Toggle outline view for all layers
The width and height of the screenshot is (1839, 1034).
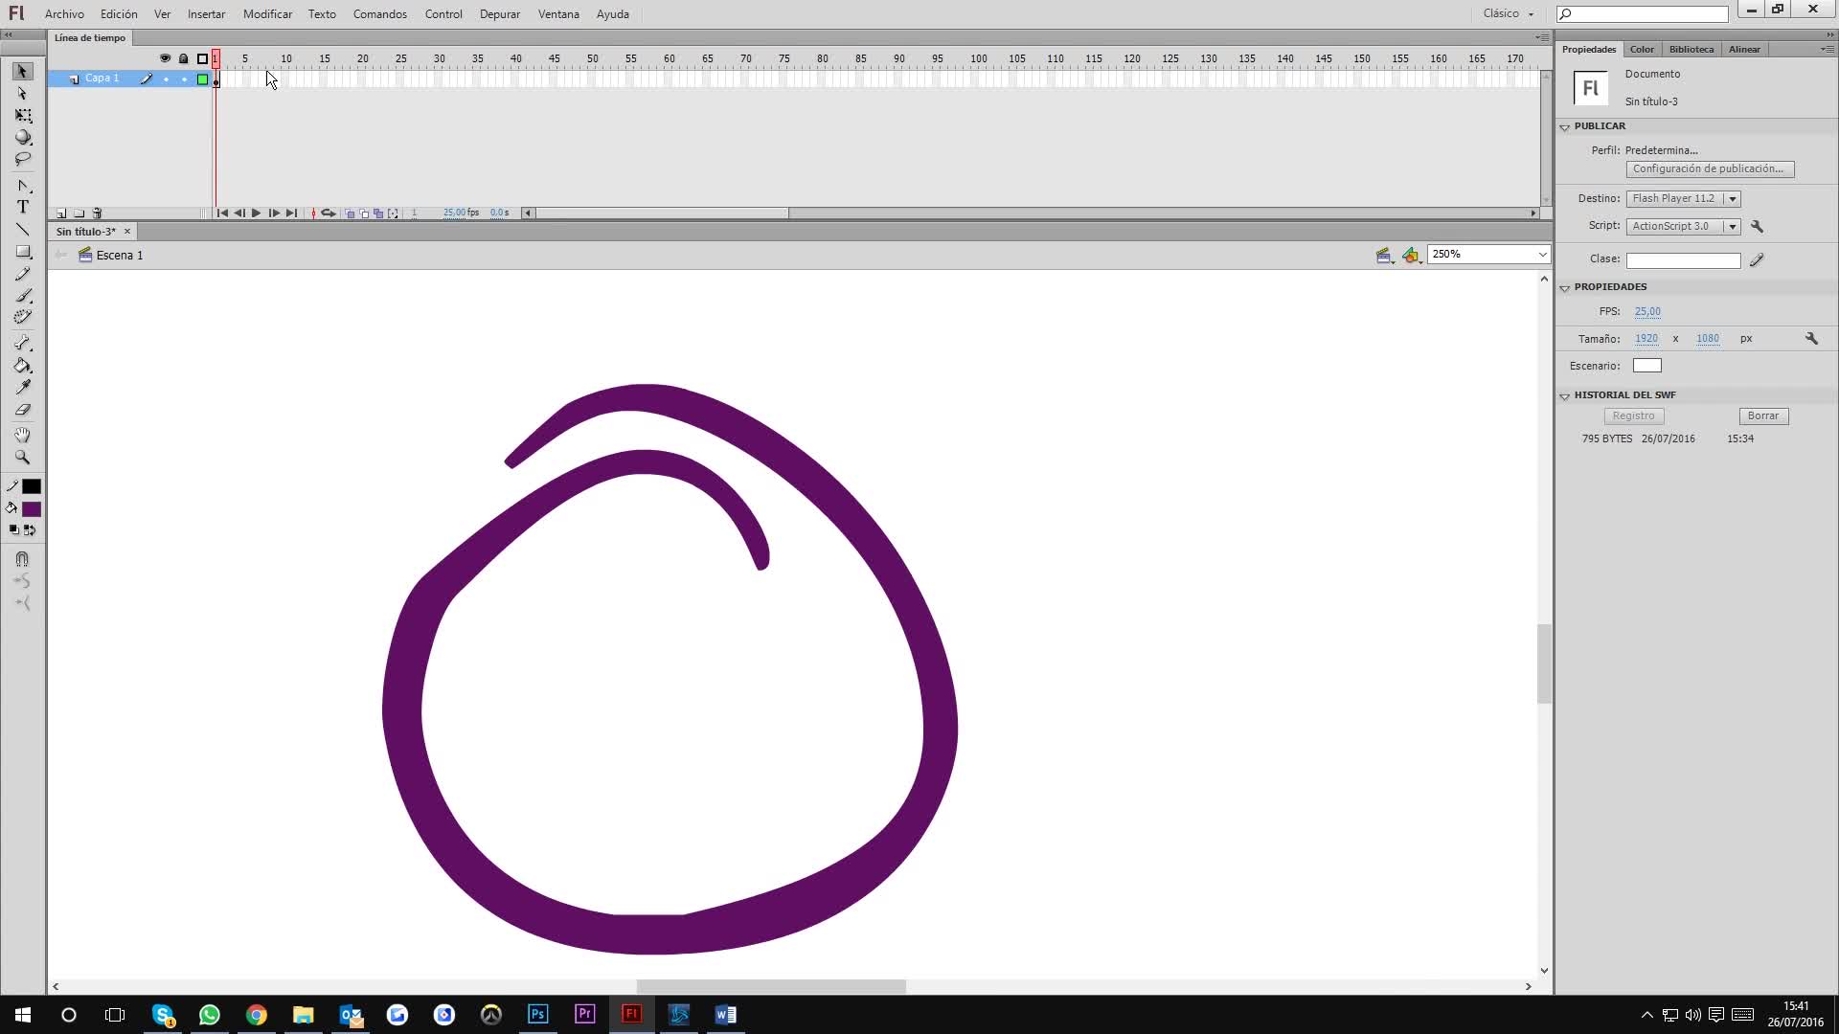pyautogui.click(x=202, y=58)
